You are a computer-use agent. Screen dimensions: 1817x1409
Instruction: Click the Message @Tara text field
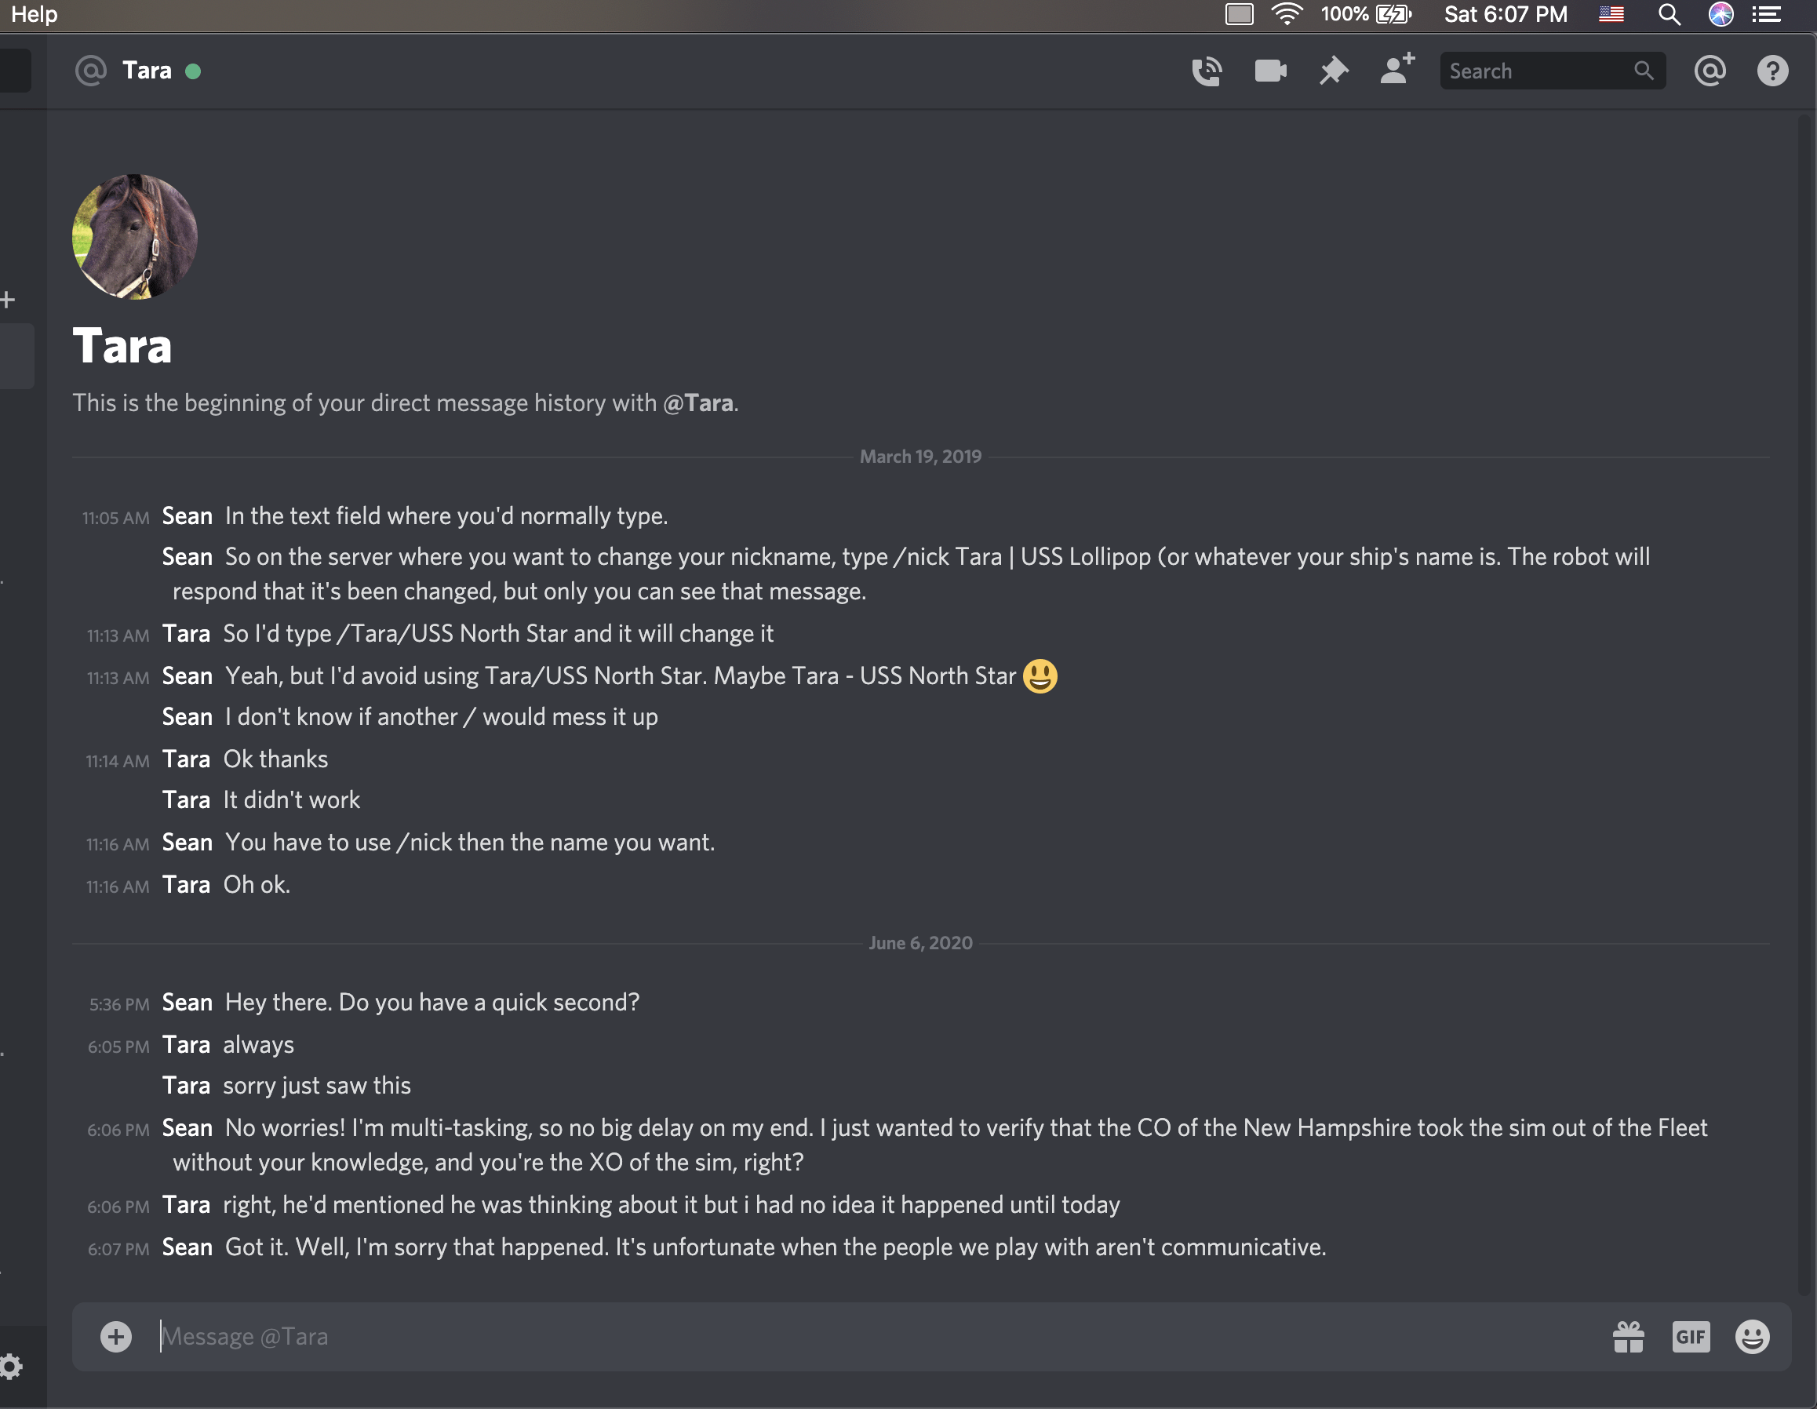(873, 1337)
